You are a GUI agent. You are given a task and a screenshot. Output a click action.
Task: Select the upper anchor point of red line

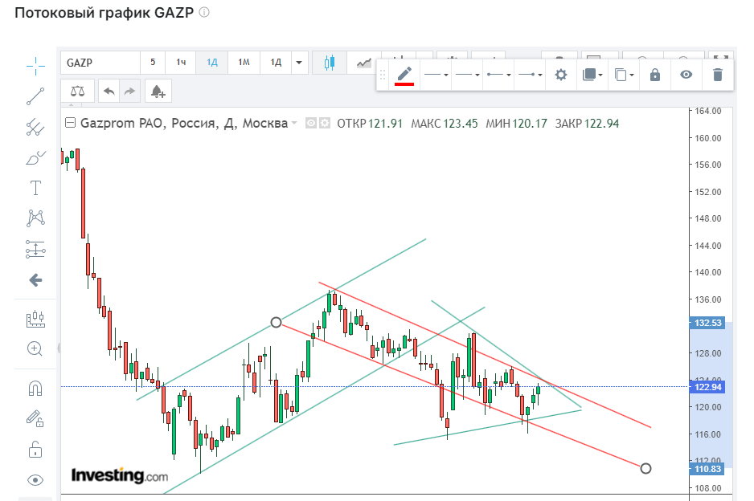(x=276, y=322)
